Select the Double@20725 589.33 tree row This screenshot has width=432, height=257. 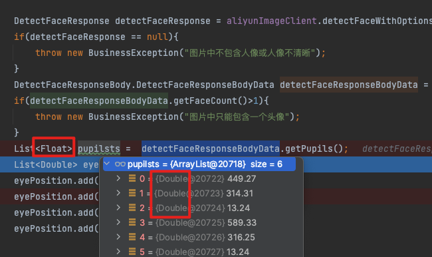point(201,222)
